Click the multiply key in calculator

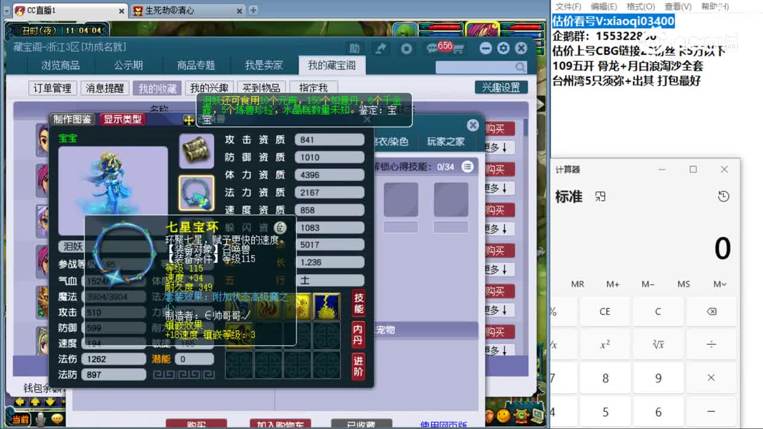coord(711,378)
